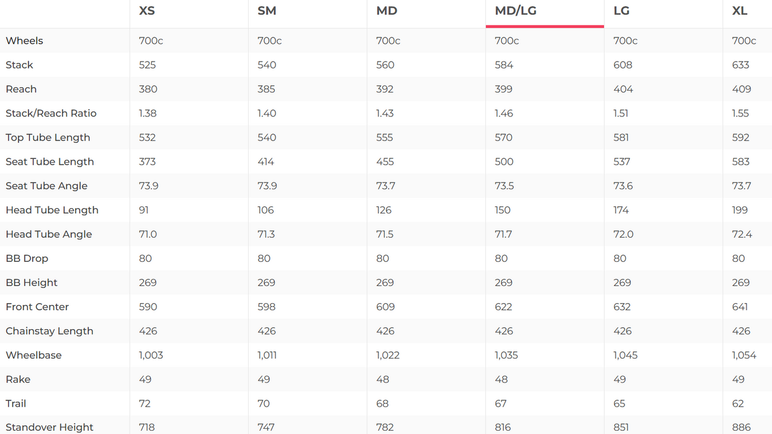
Task: Select the SM size column header
Action: [x=267, y=11]
